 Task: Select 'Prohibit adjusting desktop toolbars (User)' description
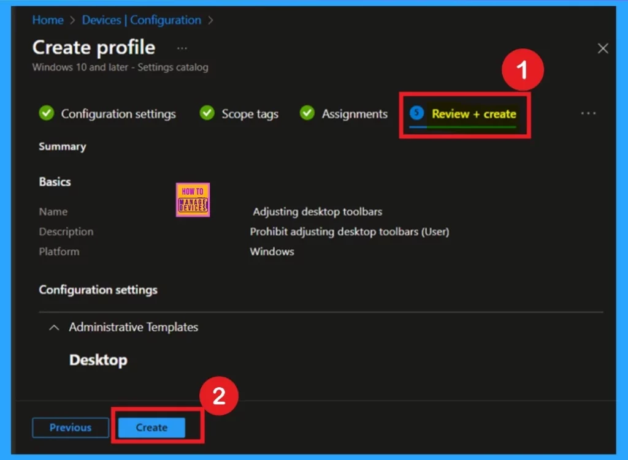349,232
